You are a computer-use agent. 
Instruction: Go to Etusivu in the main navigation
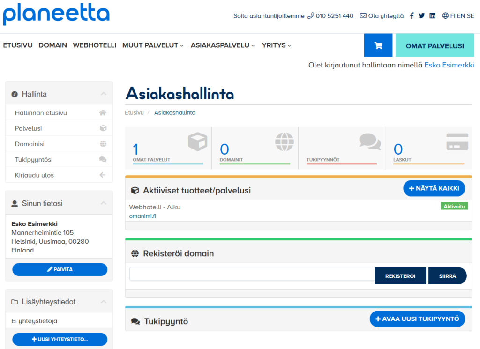18,45
